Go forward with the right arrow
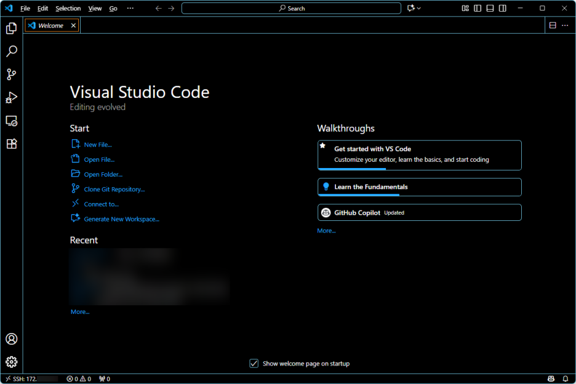This screenshot has height=384, width=576. coord(171,8)
